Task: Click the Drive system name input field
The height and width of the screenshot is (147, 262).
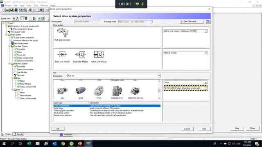Action: click(x=87, y=22)
